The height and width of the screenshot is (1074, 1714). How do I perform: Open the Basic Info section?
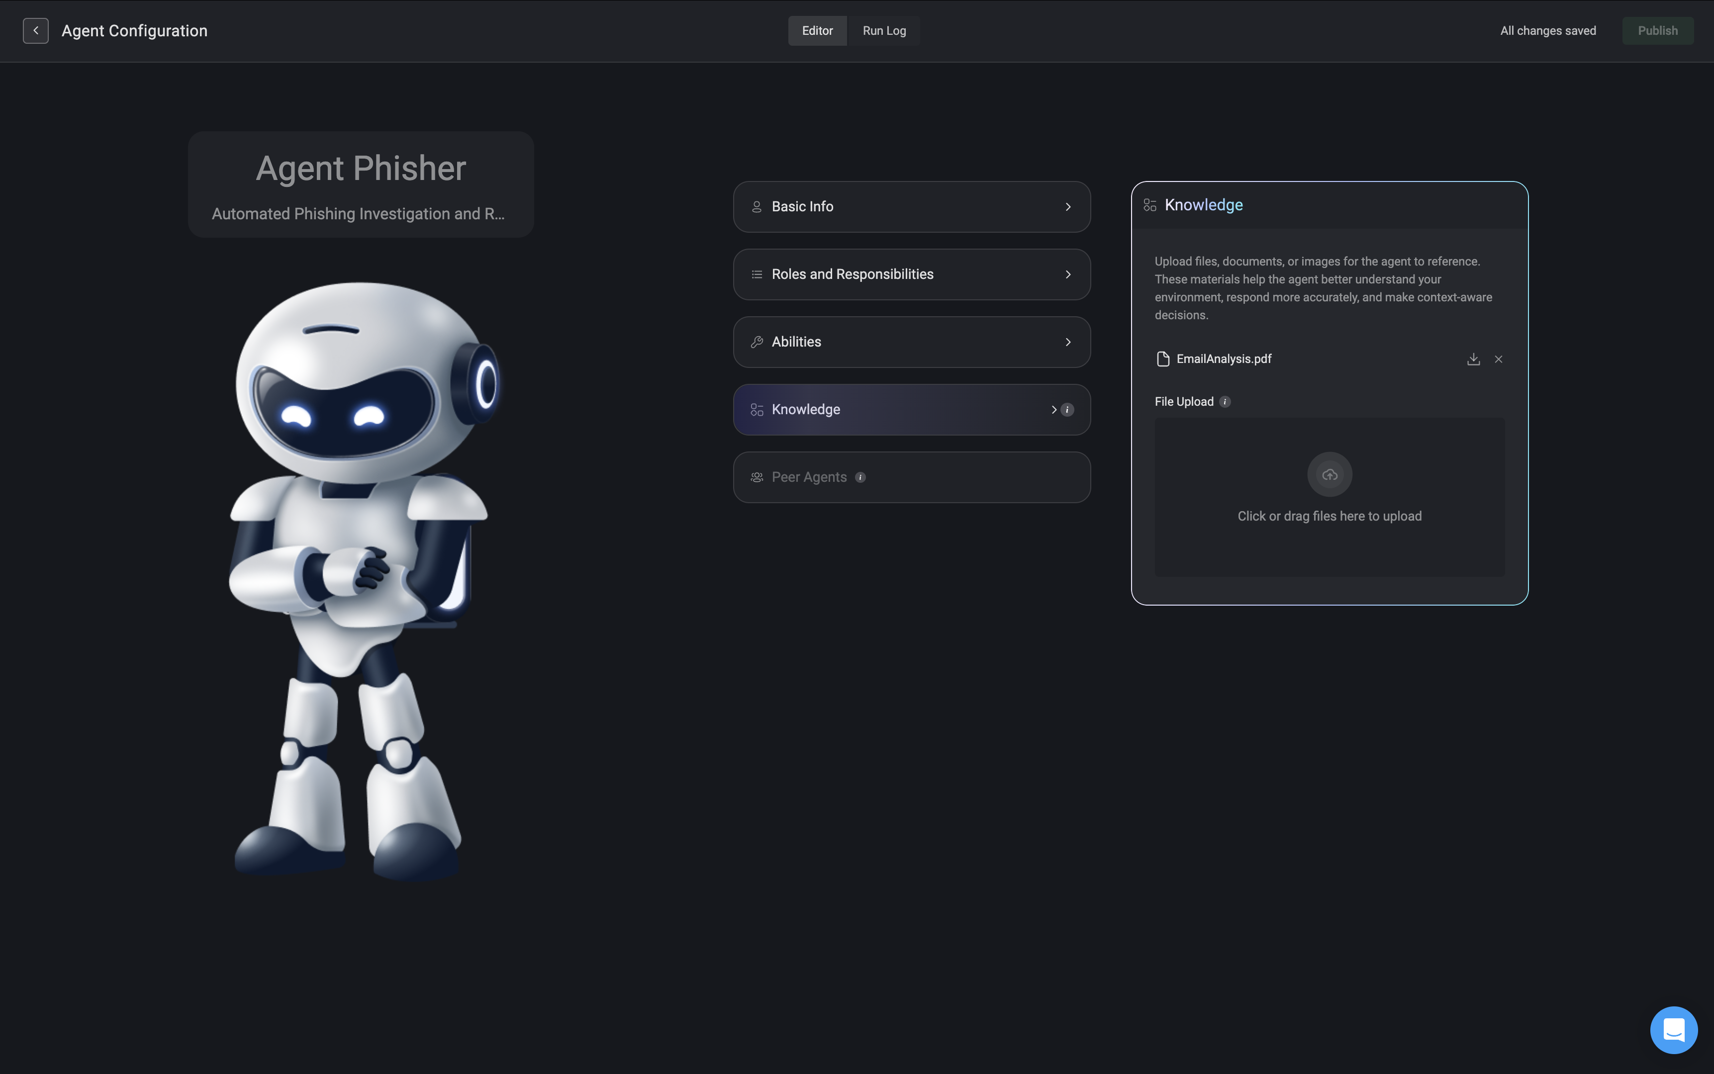(x=912, y=207)
